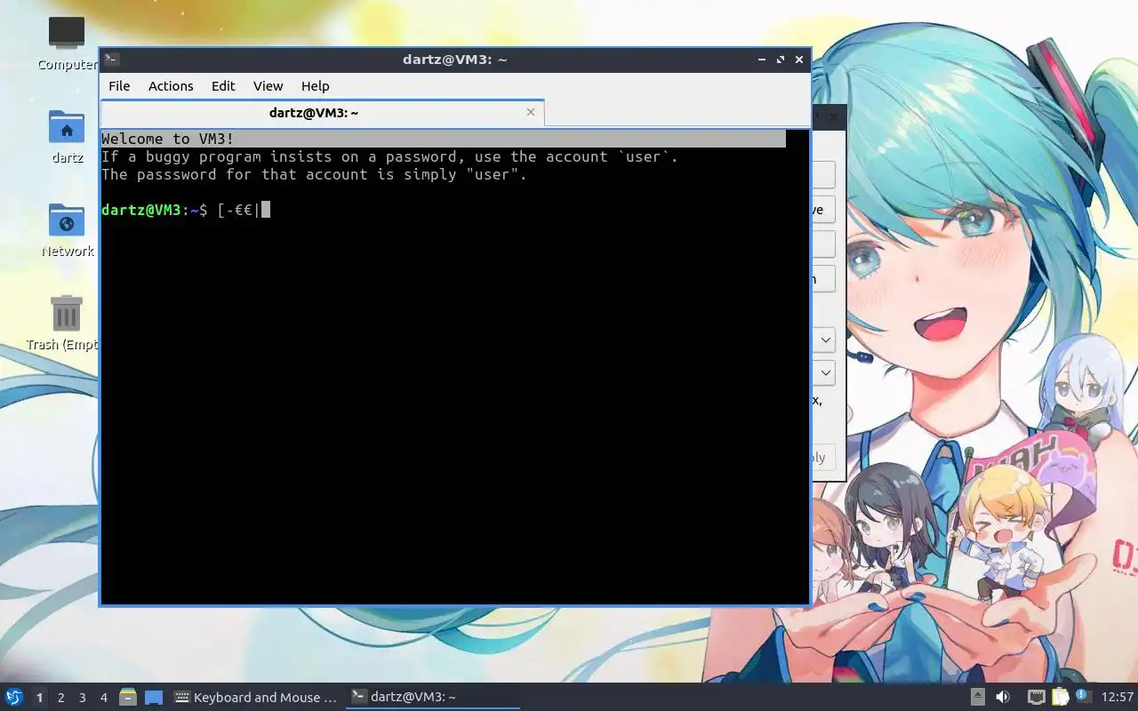The width and height of the screenshot is (1138, 711).
Task: Switch to workspace 3 in pager
Action: click(x=82, y=698)
